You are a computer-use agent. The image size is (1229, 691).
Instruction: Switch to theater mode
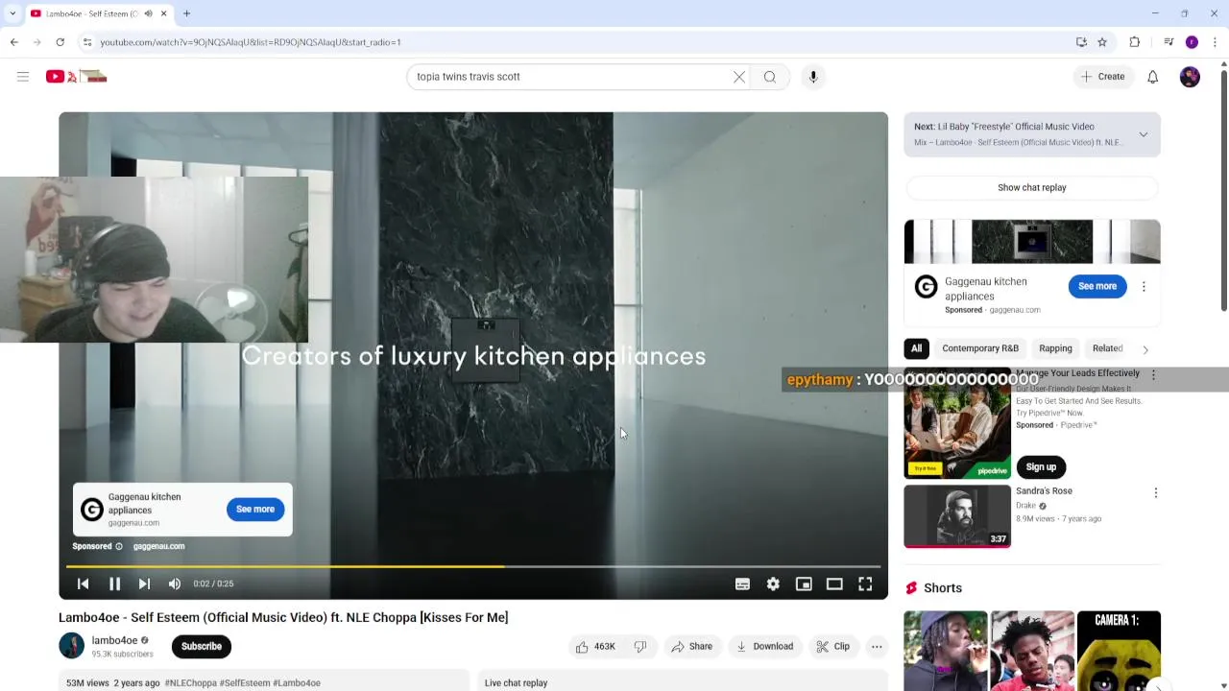[x=834, y=584]
